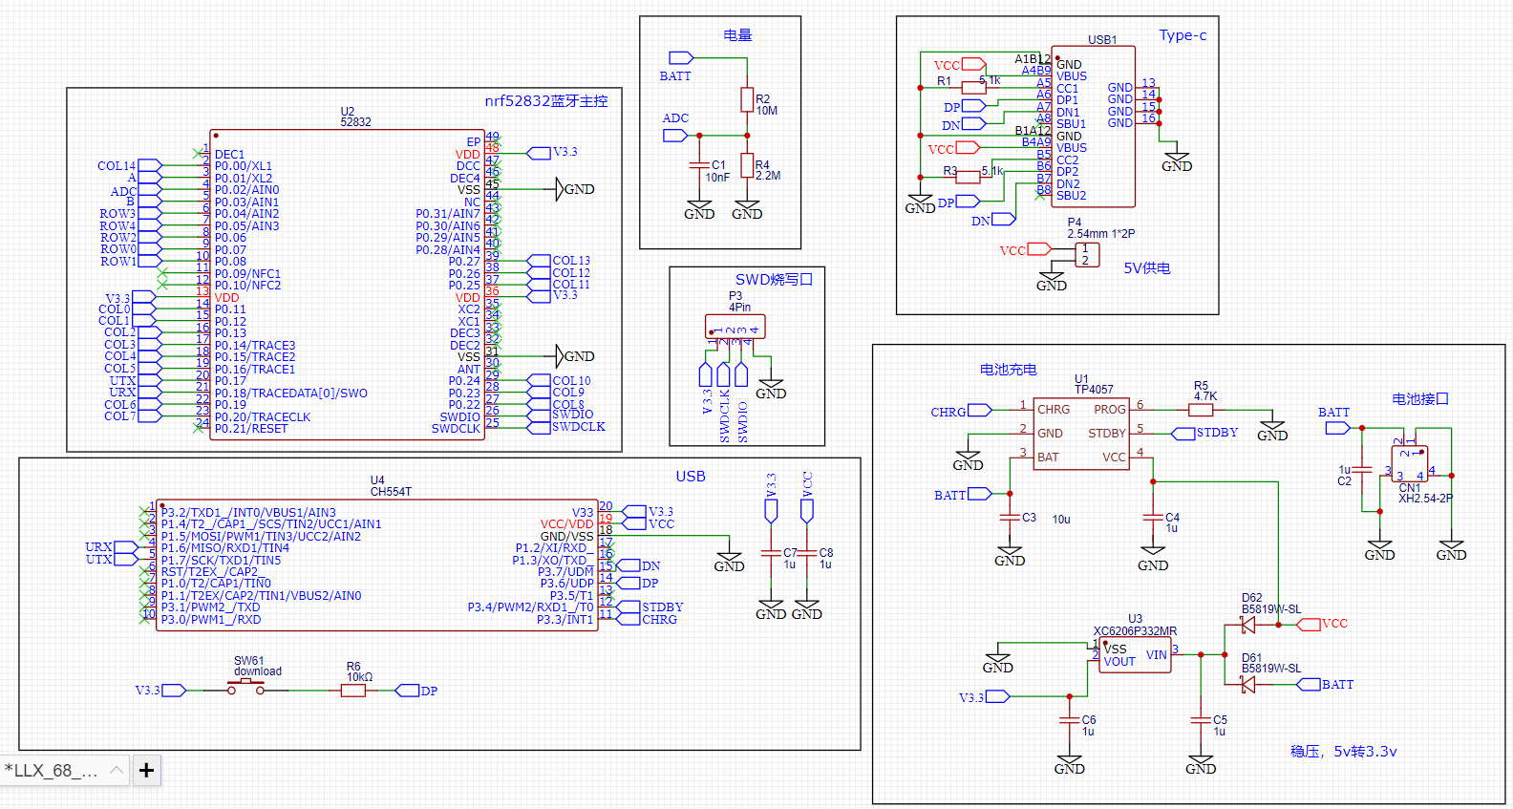Click the P0.21/RESET pin label on U2
The width and height of the screenshot is (1513, 809).
tap(250, 429)
